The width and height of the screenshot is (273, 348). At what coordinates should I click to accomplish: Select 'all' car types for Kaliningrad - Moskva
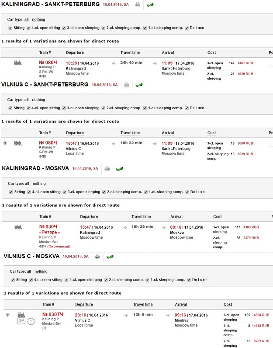click(27, 184)
